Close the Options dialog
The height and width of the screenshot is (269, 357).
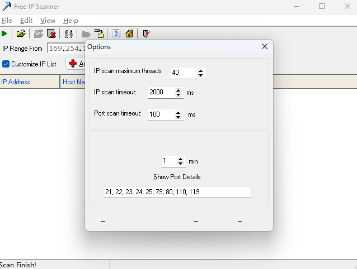265,47
